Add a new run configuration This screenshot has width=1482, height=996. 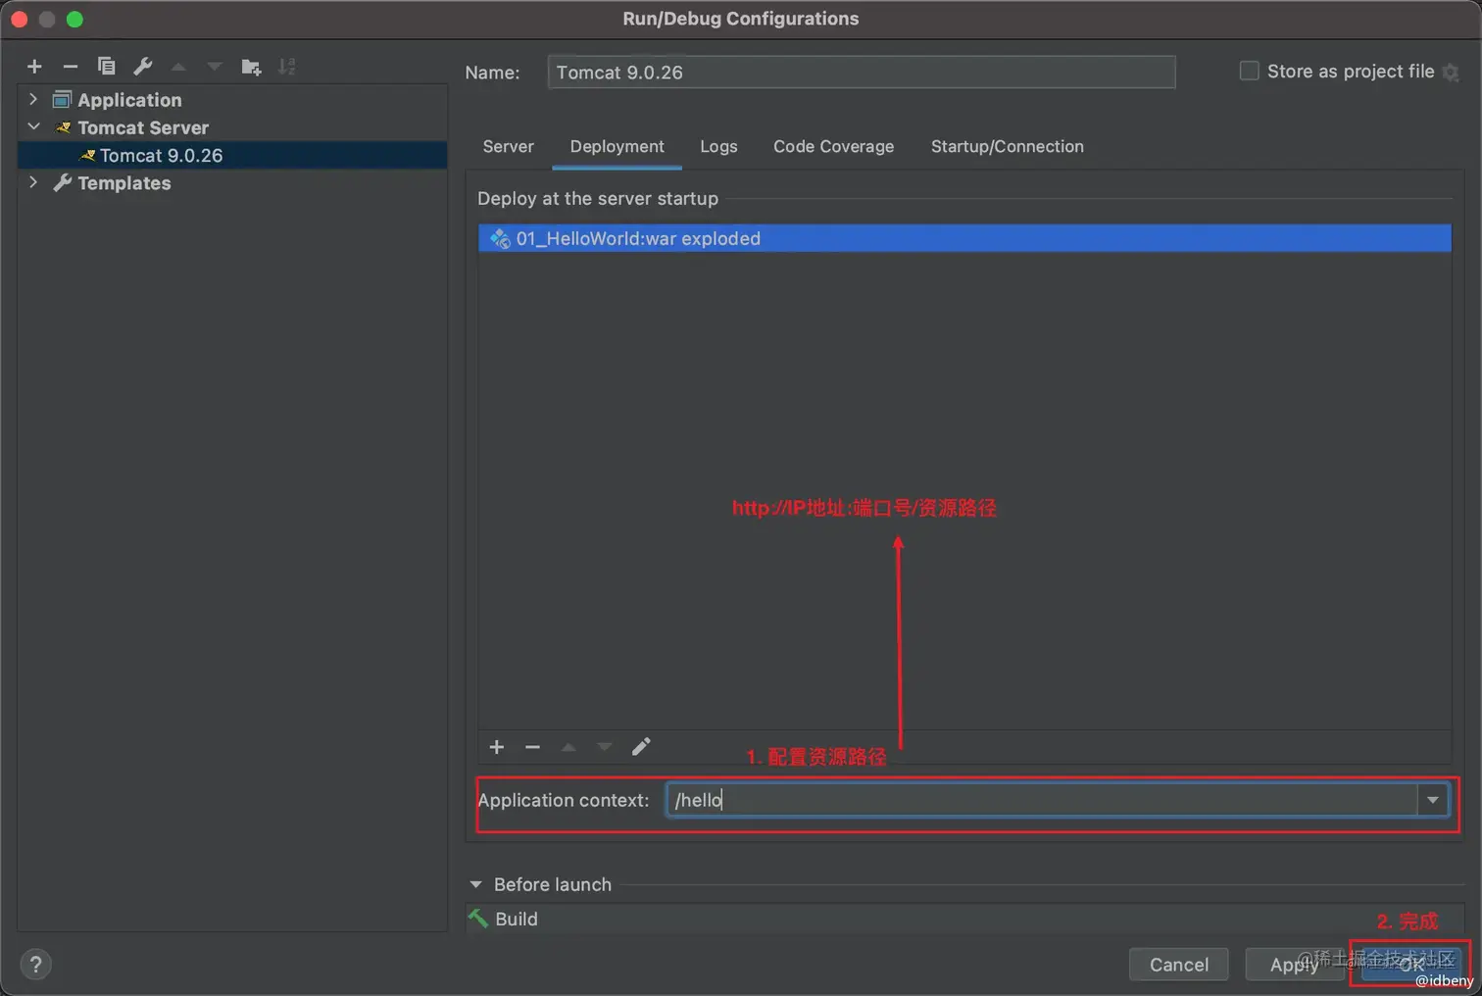coord(34,67)
